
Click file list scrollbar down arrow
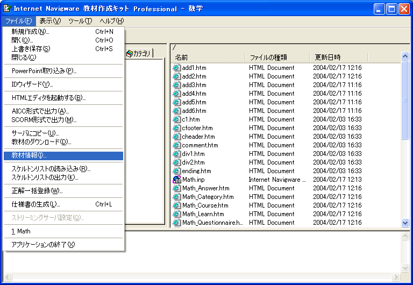pos(405,223)
